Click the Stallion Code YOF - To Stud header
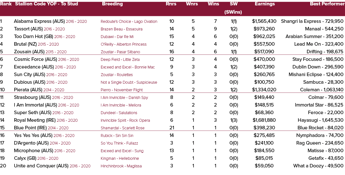345x175 pixels. (x=46, y=4)
